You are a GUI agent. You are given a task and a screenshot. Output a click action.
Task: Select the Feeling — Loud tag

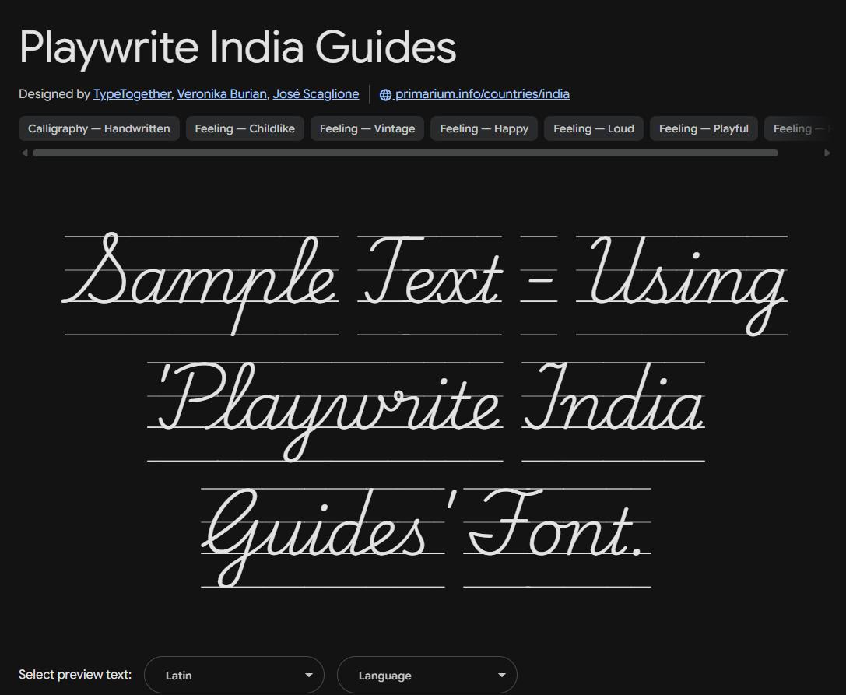coord(594,128)
